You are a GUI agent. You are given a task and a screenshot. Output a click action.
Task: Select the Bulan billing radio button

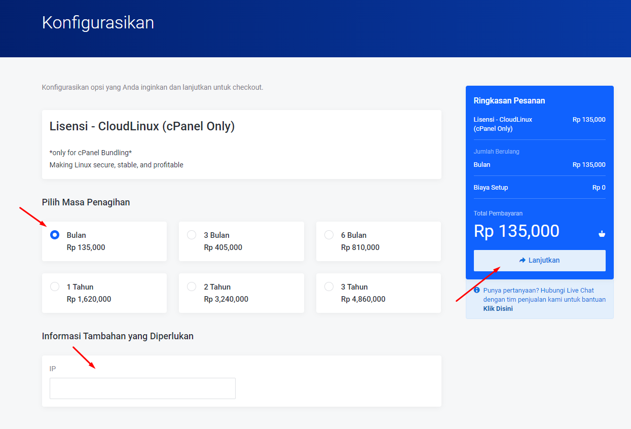(55, 235)
